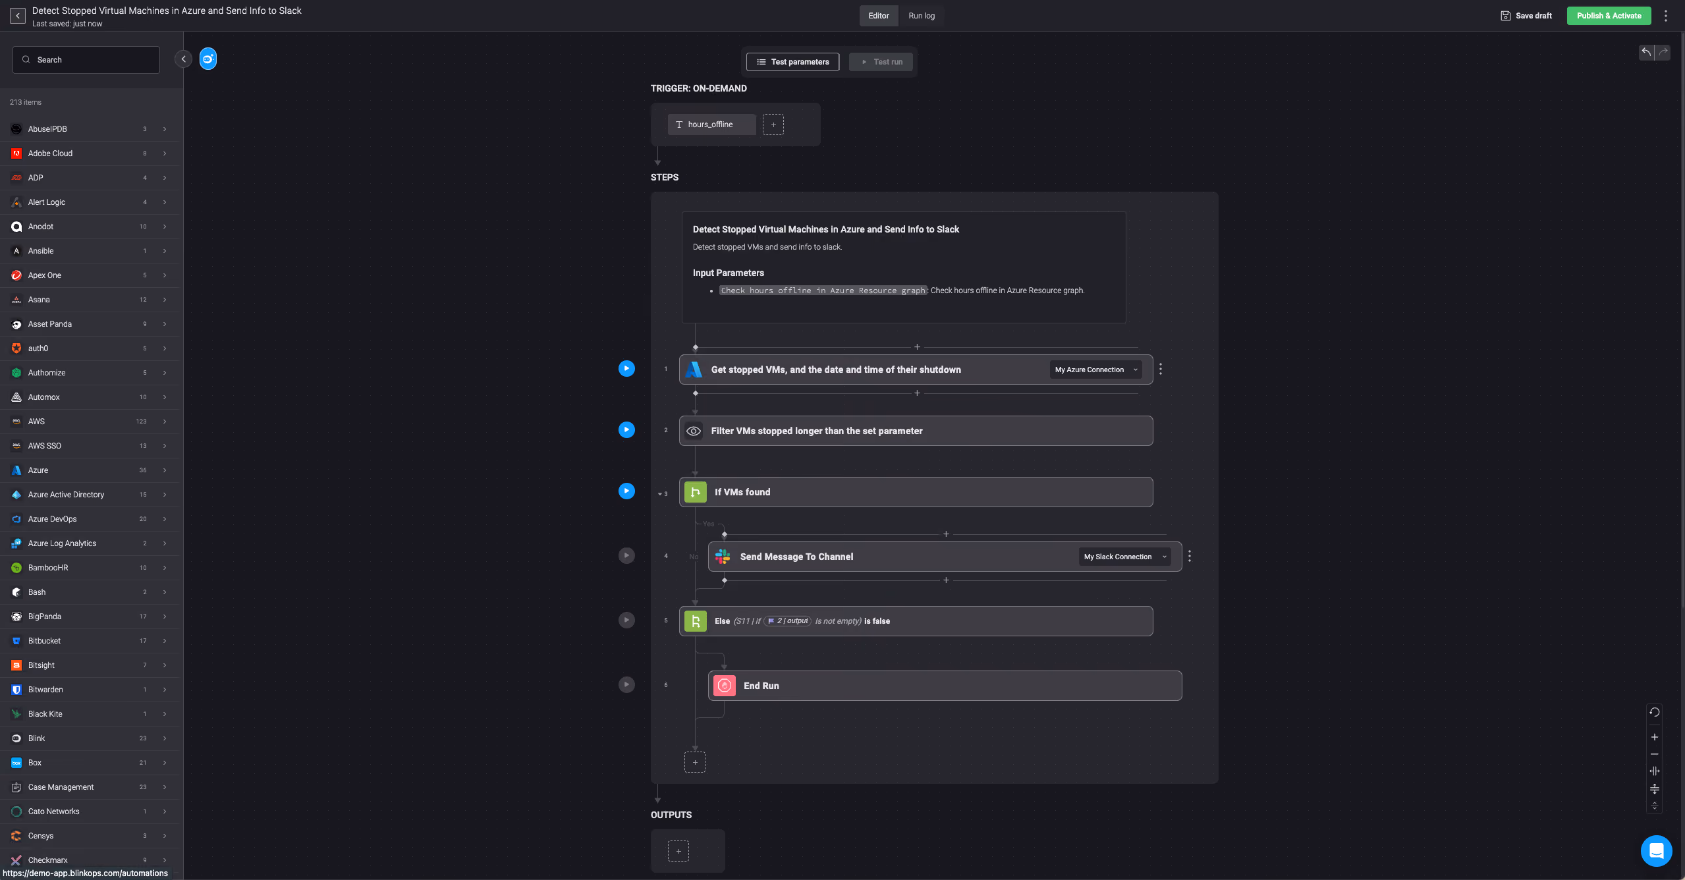
Task: Open the My Azure Connection dropdown
Action: pyautogui.click(x=1096, y=370)
